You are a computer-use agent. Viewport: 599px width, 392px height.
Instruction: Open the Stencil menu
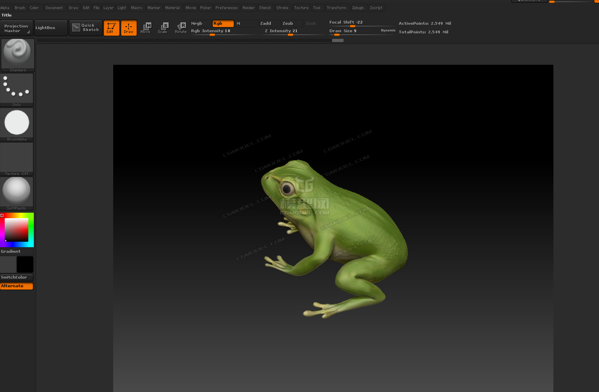pos(265,8)
